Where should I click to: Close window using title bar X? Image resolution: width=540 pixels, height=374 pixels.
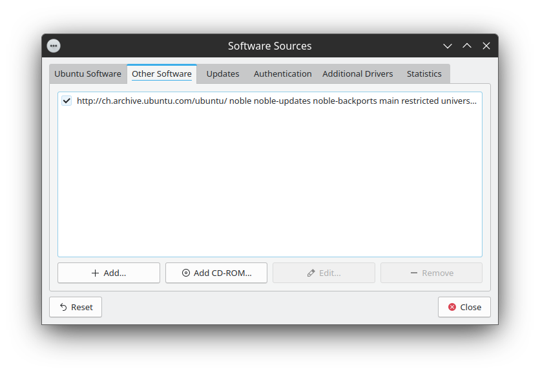click(486, 46)
